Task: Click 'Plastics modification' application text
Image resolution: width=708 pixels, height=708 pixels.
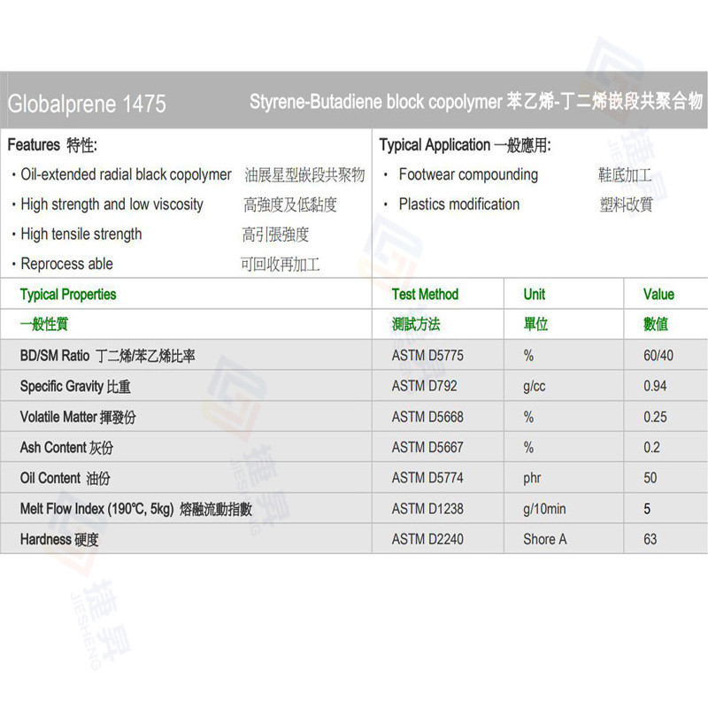Action: pos(459,204)
